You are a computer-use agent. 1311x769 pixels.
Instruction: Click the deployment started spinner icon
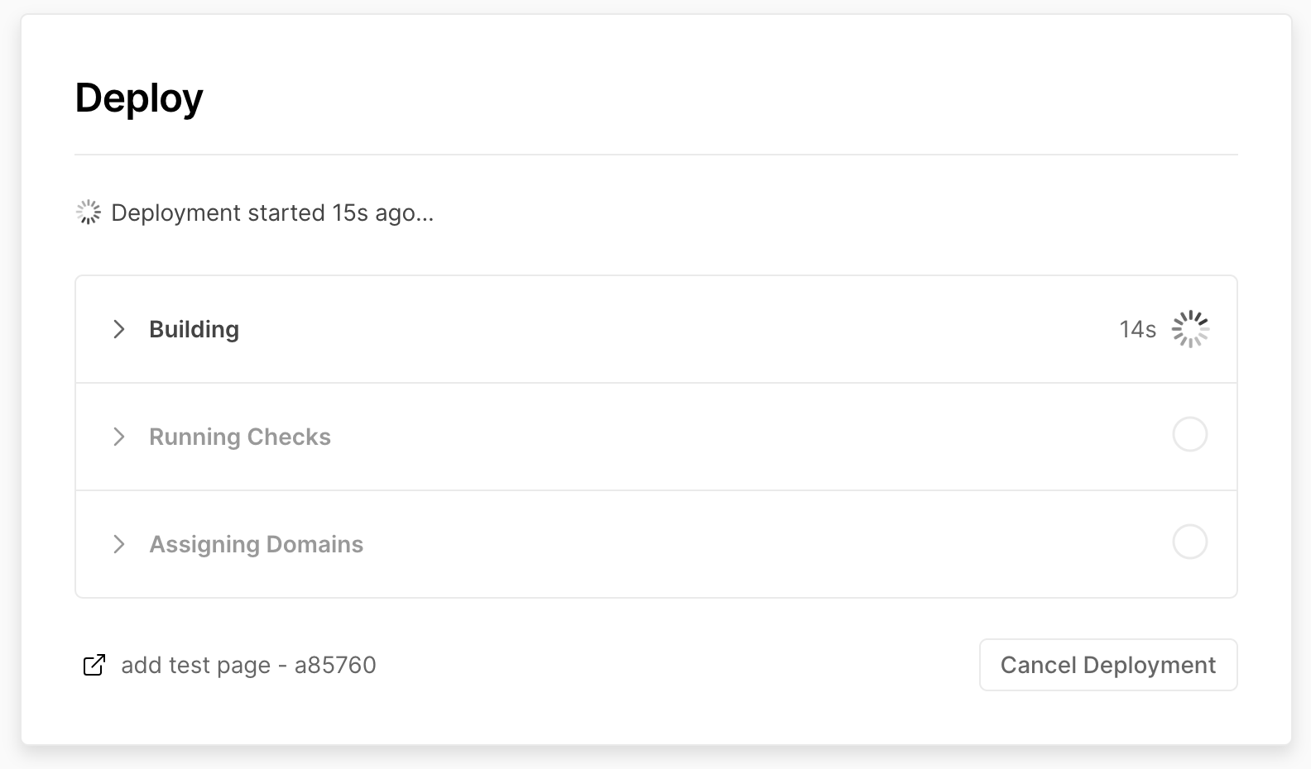pos(89,213)
